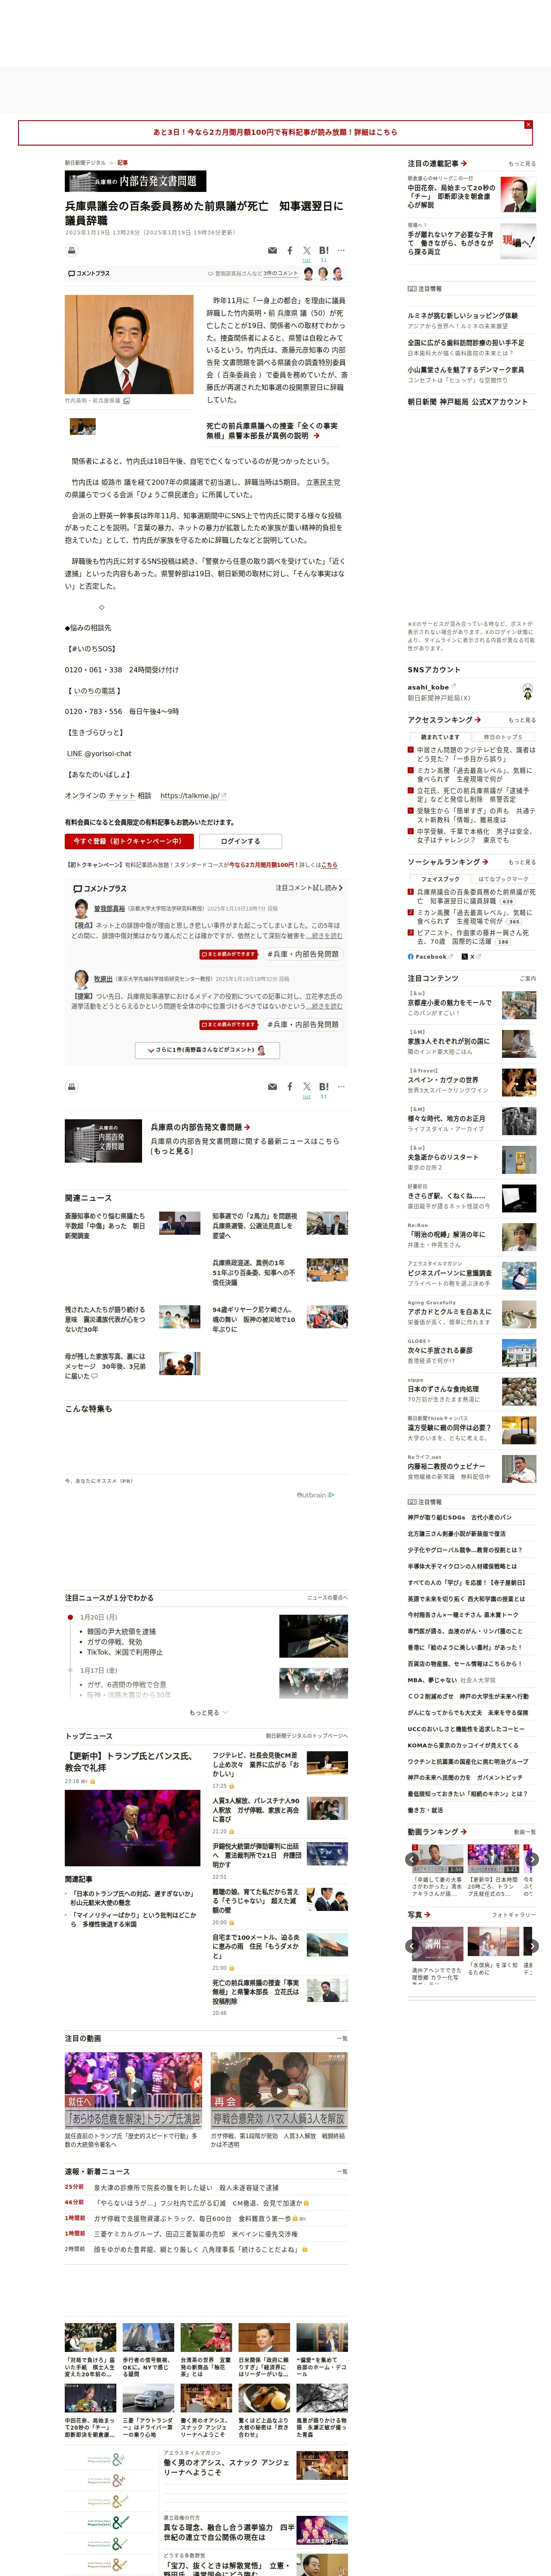Enlarge the 竹内英明 photo via caption icon

126,400
